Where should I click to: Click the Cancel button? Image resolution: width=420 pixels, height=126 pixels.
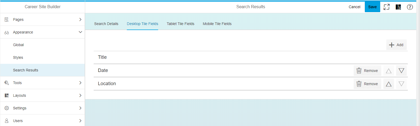click(x=354, y=7)
